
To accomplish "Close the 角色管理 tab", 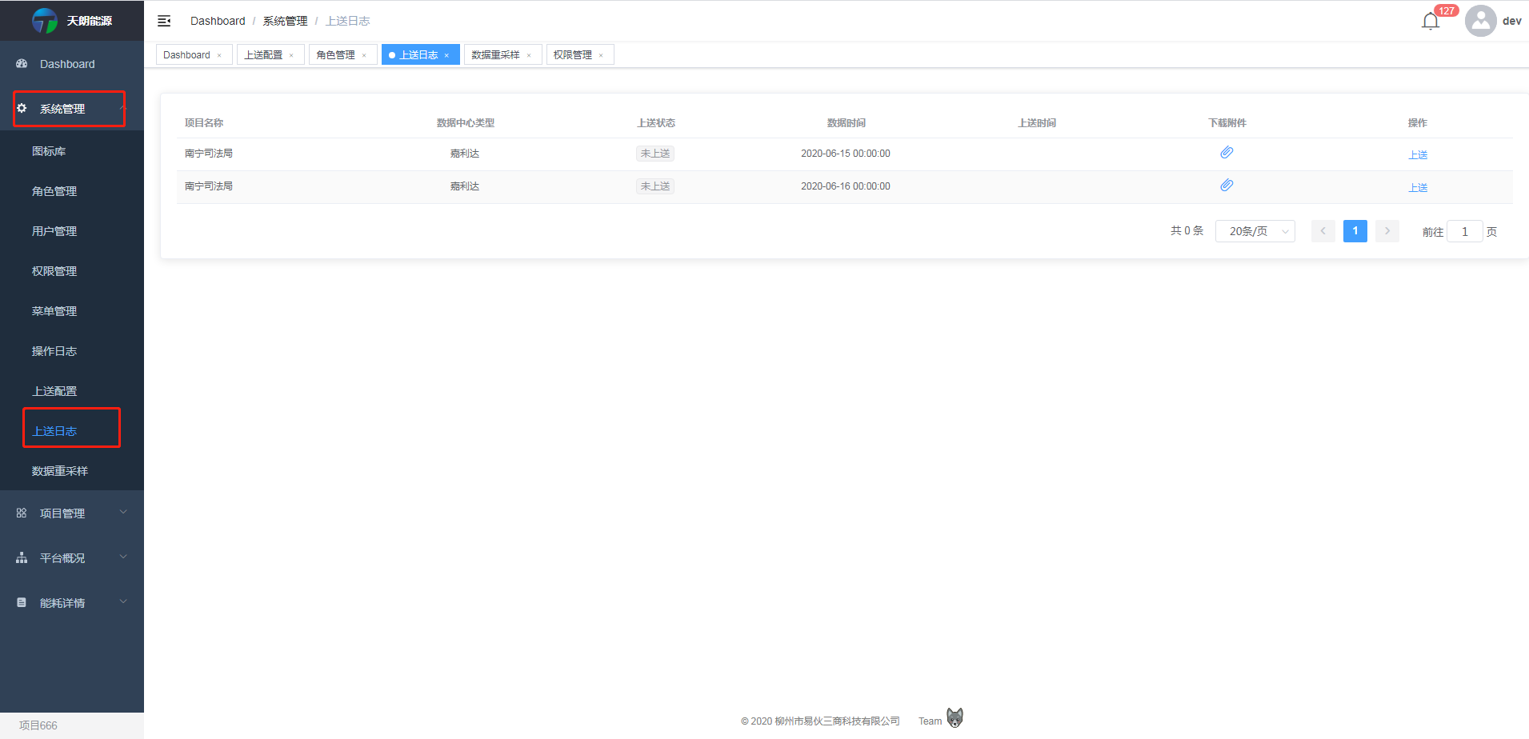I will coord(364,55).
